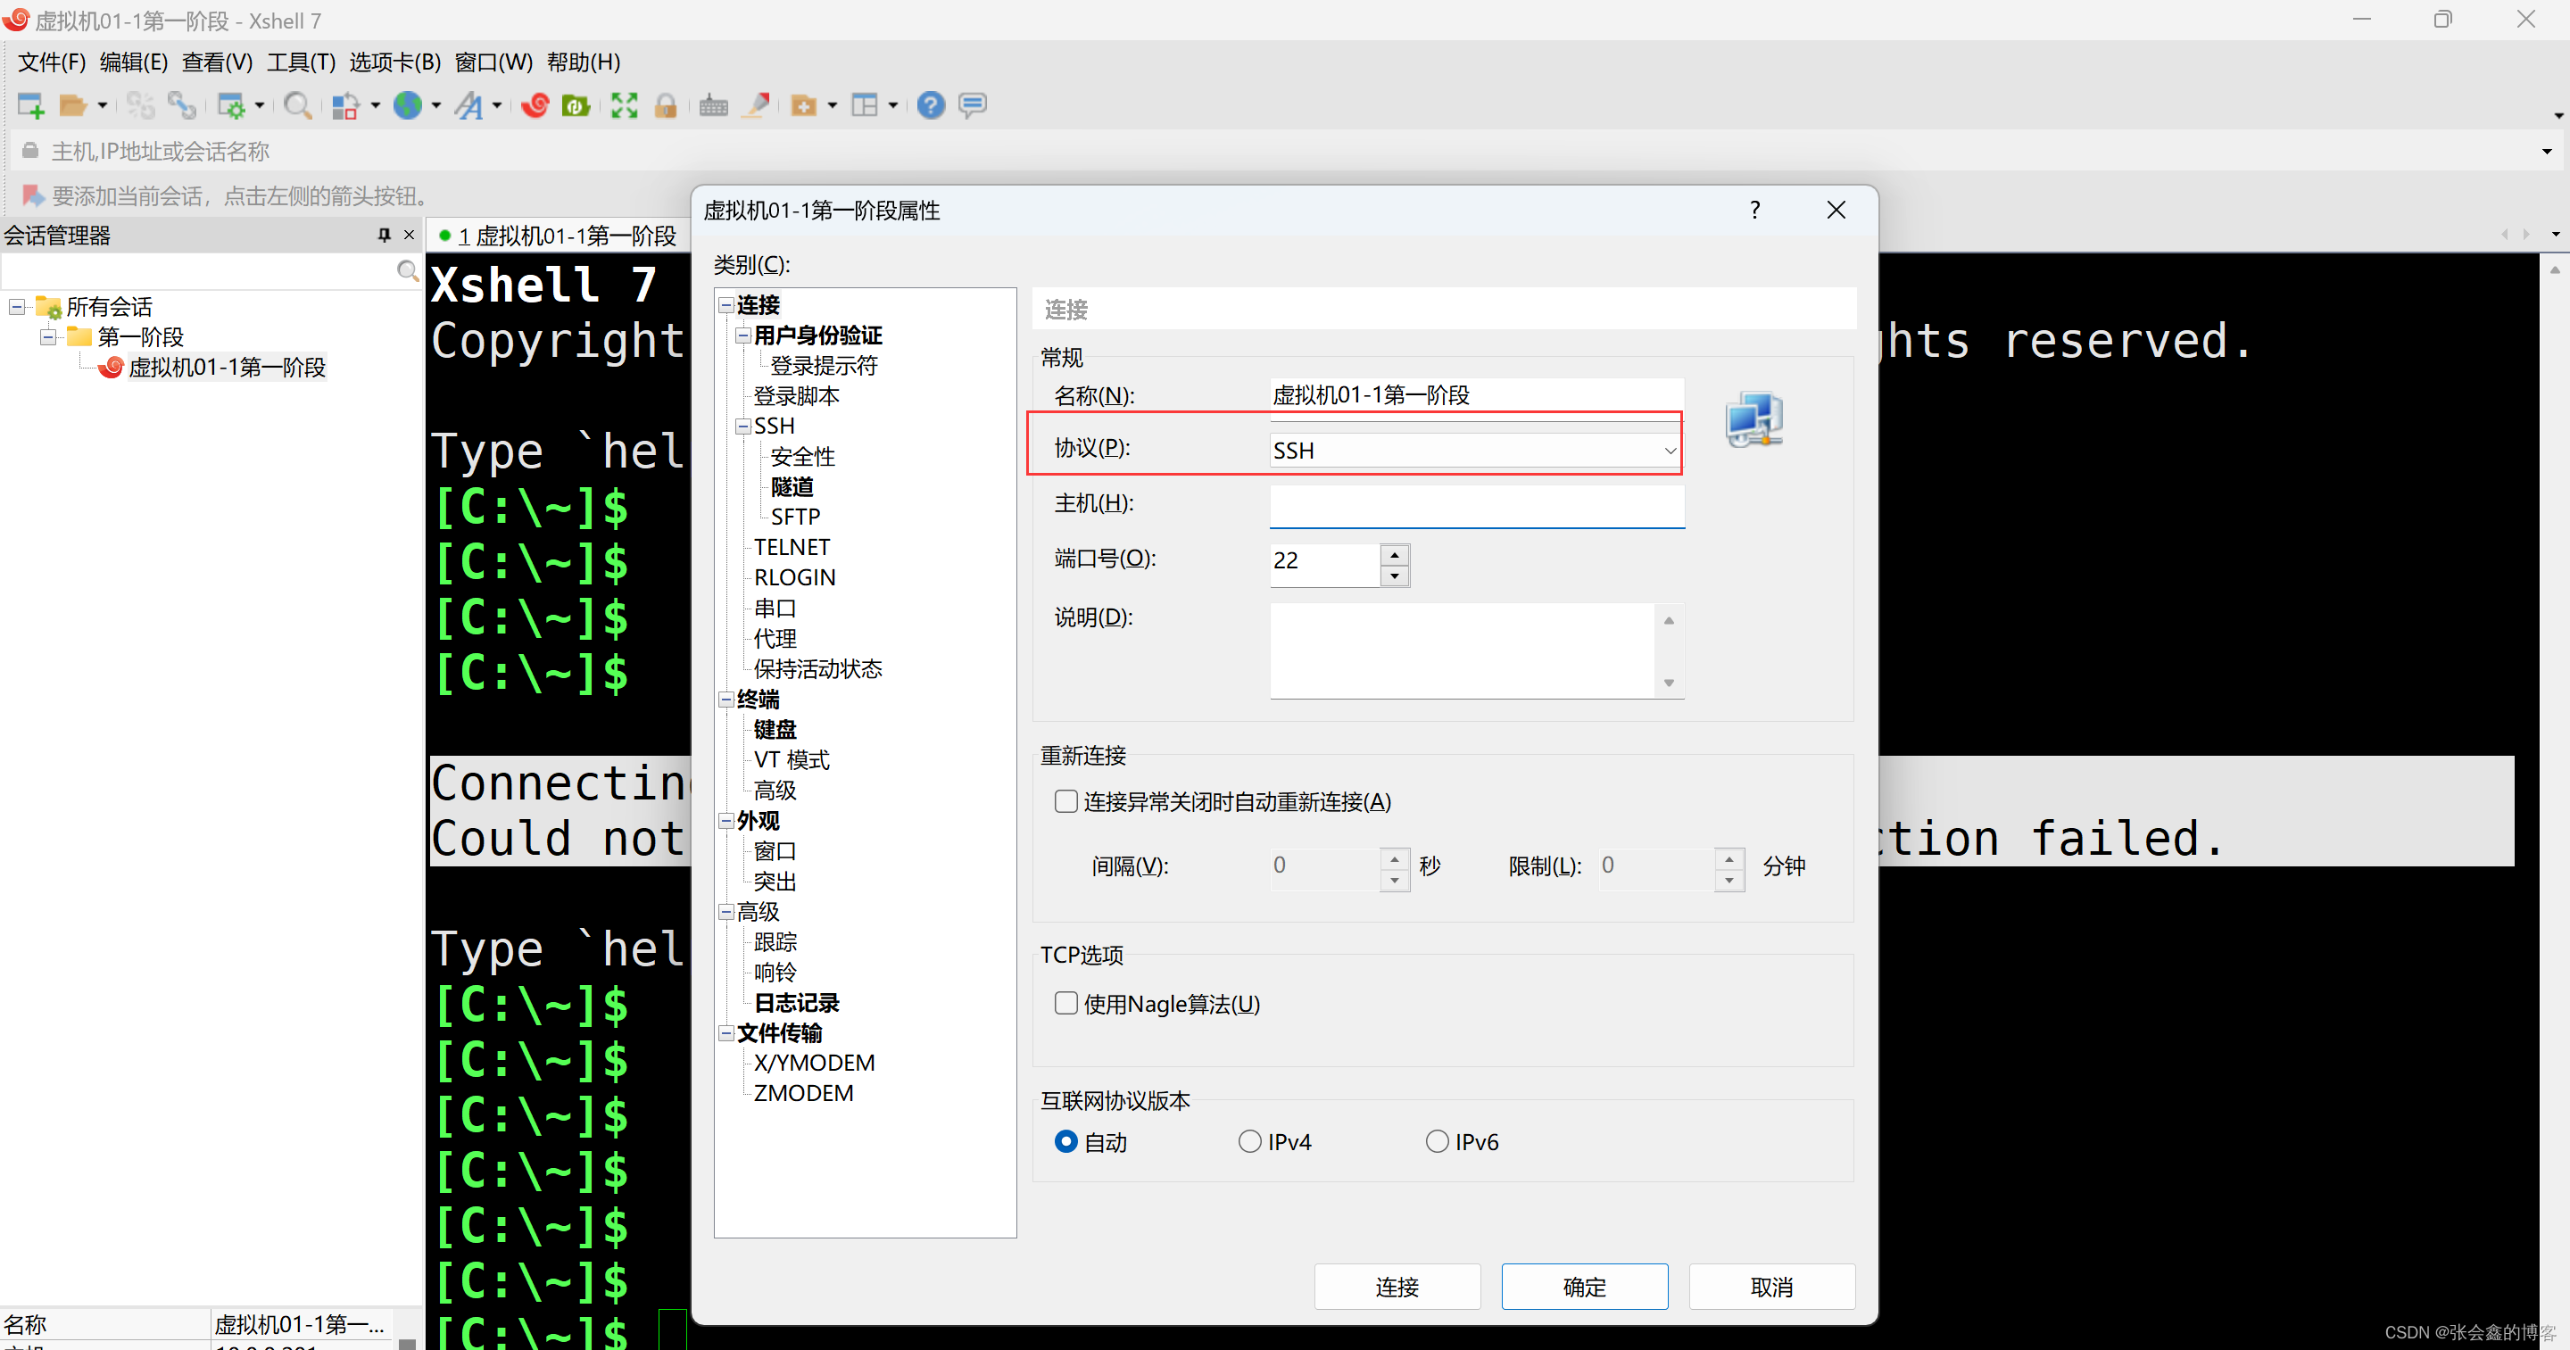
Task: Collapse the 终端 category node
Action: coord(726,700)
